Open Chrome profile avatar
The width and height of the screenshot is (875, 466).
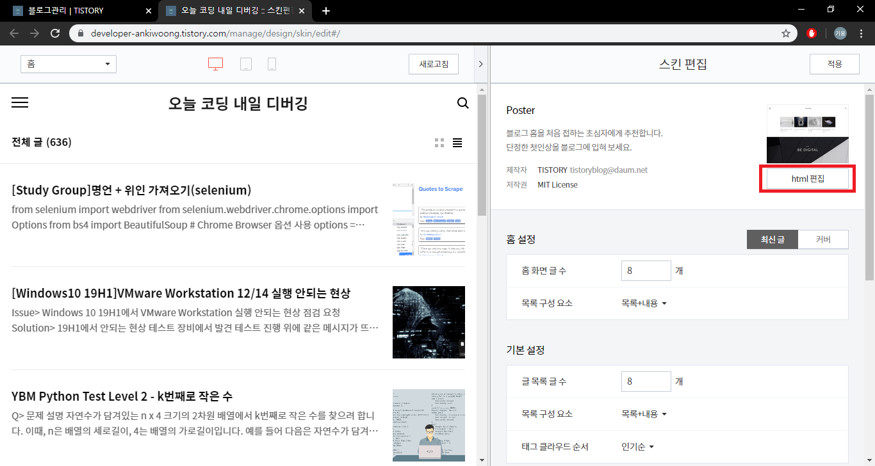pyautogui.click(x=840, y=33)
